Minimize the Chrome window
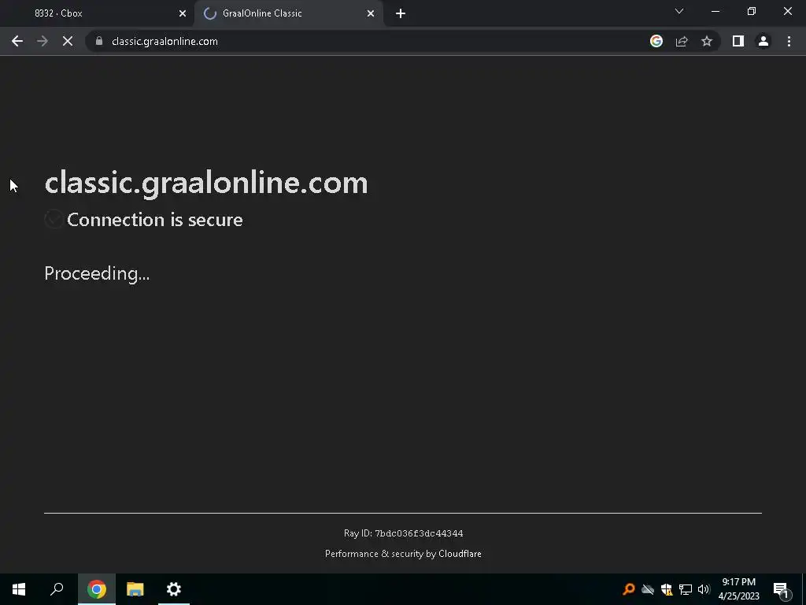The image size is (806, 605). point(715,11)
